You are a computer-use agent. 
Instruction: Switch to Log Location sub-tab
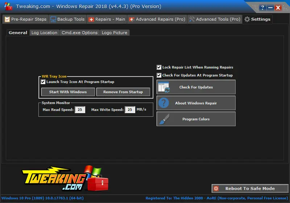44,33
